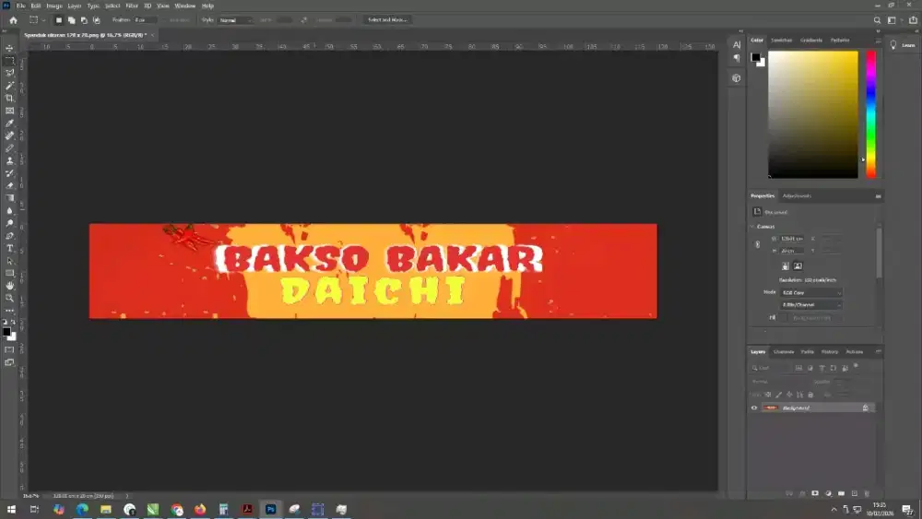This screenshot has width=922, height=519.
Task: Open the 3D panel cube icon
Action: [736, 78]
